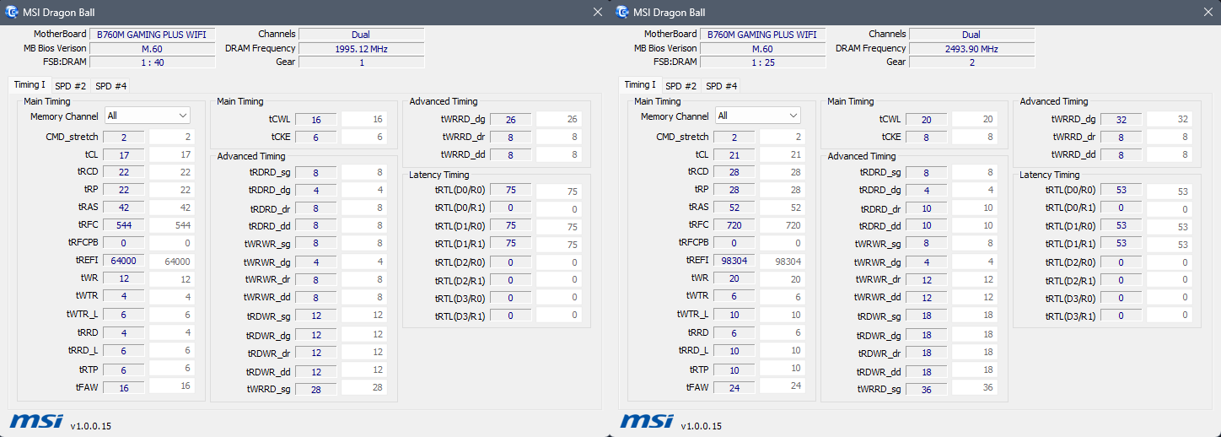Click CMD_stretch field in right window

click(734, 138)
